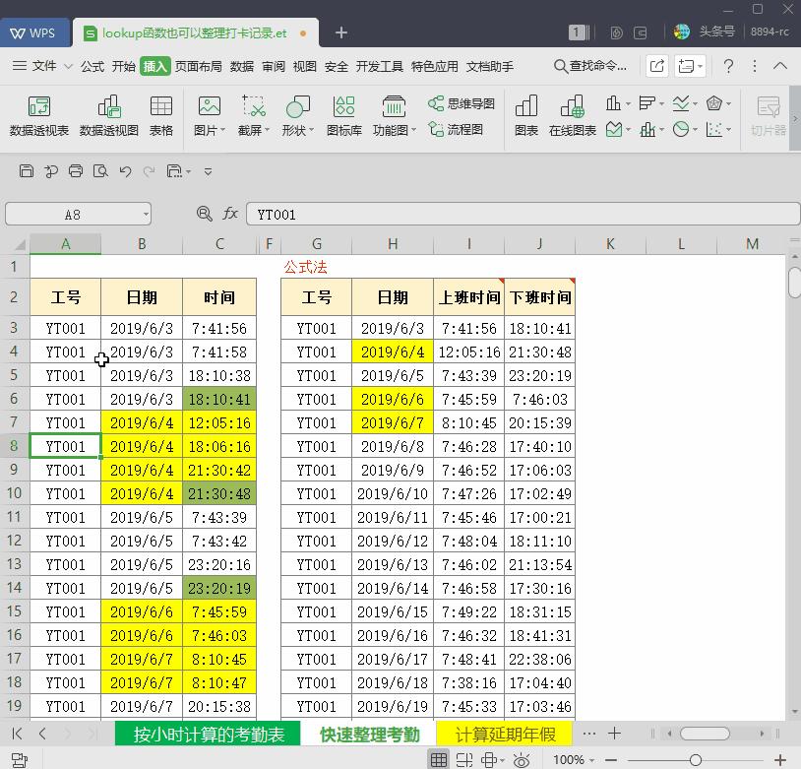Screen dimensions: 801x769
Task: Go to first sheet navigation arrow
Action: pyautogui.click(x=17, y=734)
